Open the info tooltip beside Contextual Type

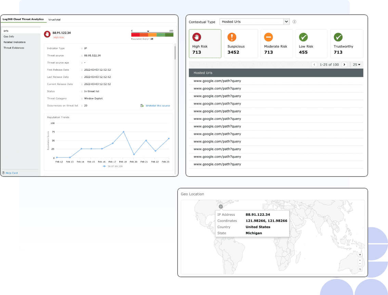[x=294, y=22]
